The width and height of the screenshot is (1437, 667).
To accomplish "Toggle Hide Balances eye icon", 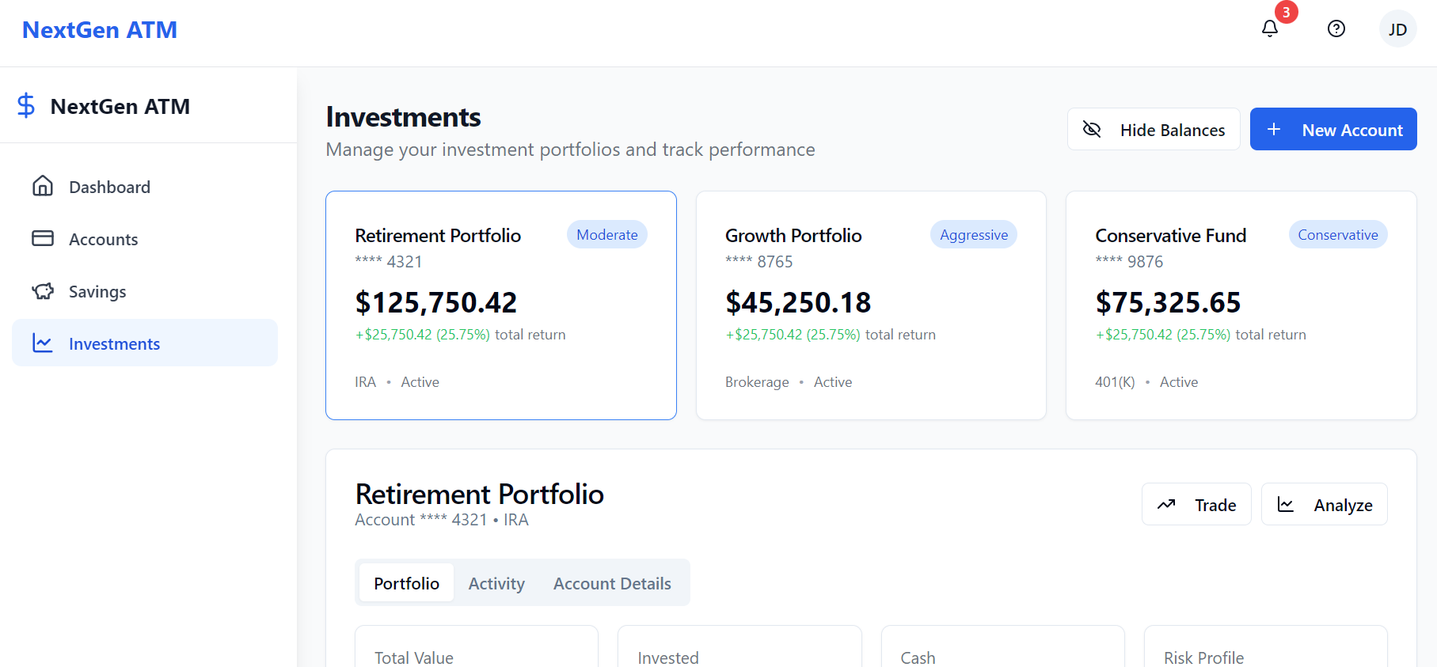I will (x=1092, y=129).
